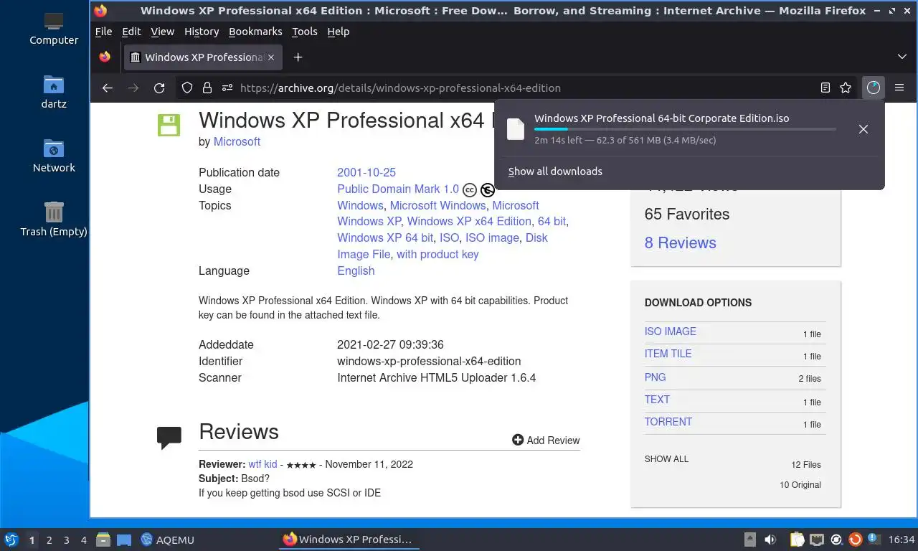
Task: Open the View menu
Action: tap(163, 32)
